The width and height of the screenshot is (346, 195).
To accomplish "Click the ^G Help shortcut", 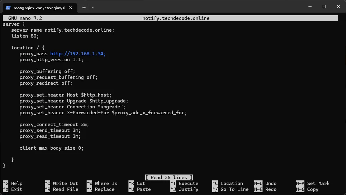I will [x=13, y=184].
